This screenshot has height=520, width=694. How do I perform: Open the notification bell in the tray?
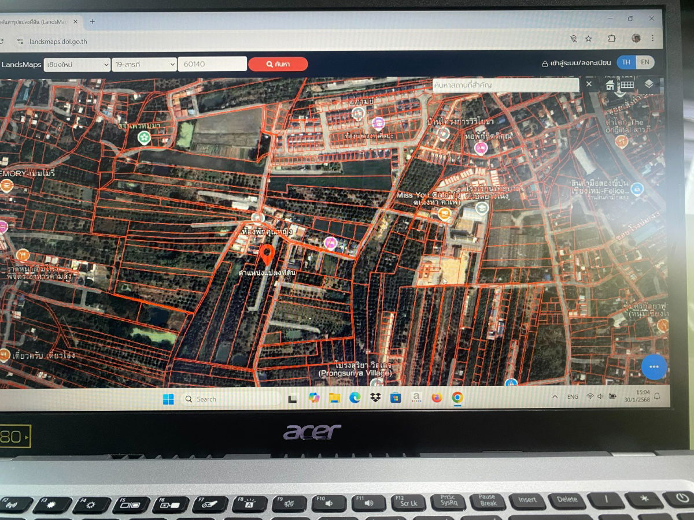coord(657,396)
